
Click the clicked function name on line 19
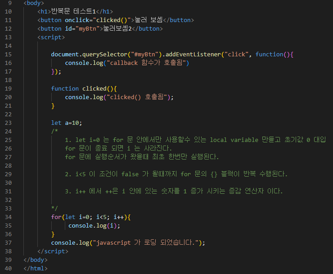pyautogui.click(x=94, y=89)
